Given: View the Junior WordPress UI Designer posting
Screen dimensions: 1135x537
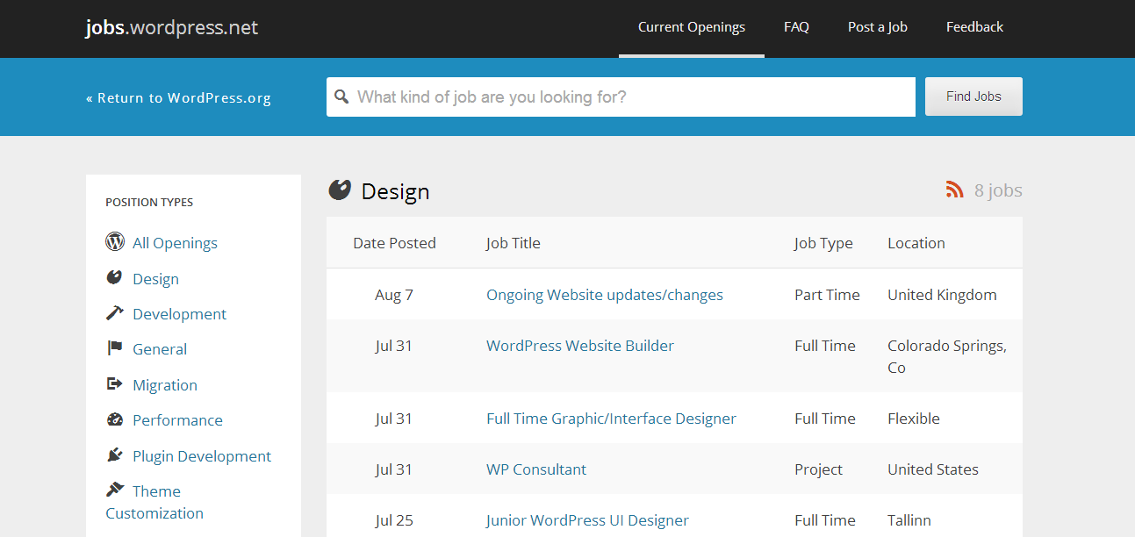Looking at the screenshot, I should [587, 520].
